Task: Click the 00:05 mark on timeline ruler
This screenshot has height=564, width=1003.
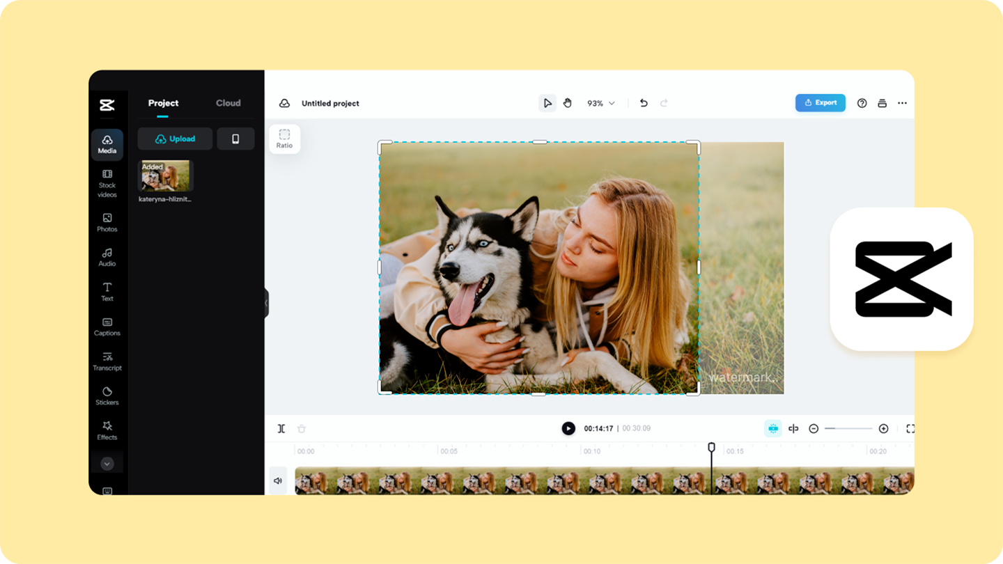Action: tap(449, 451)
